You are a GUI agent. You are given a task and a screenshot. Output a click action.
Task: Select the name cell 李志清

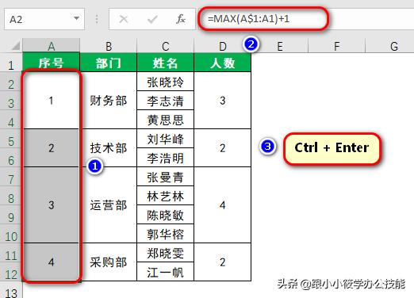[166, 101]
